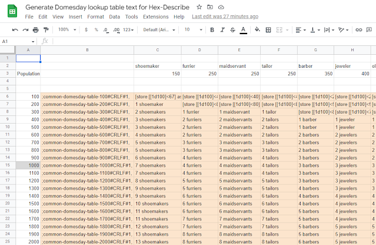Select common-domesday-table-2000 cell

[87, 241]
